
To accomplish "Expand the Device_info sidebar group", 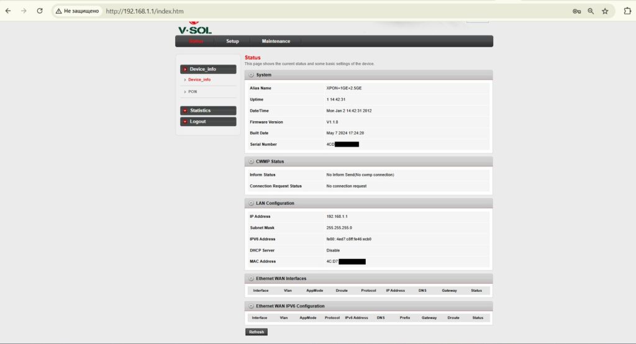I will (208, 69).
